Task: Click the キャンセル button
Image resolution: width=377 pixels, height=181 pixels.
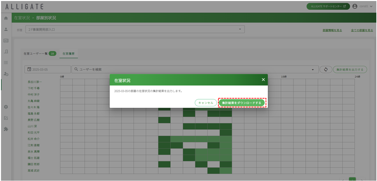Action: [x=206, y=103]
